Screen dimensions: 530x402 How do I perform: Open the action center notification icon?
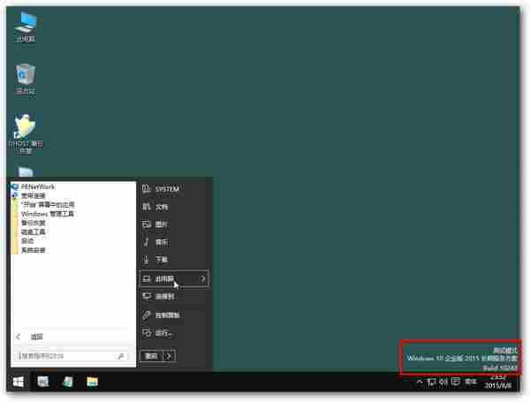(455, 382)
